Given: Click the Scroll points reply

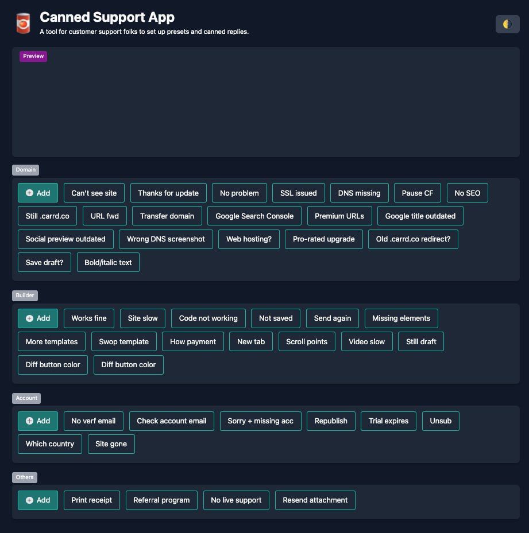Looking at the screenshot, I should click(307, 341).
